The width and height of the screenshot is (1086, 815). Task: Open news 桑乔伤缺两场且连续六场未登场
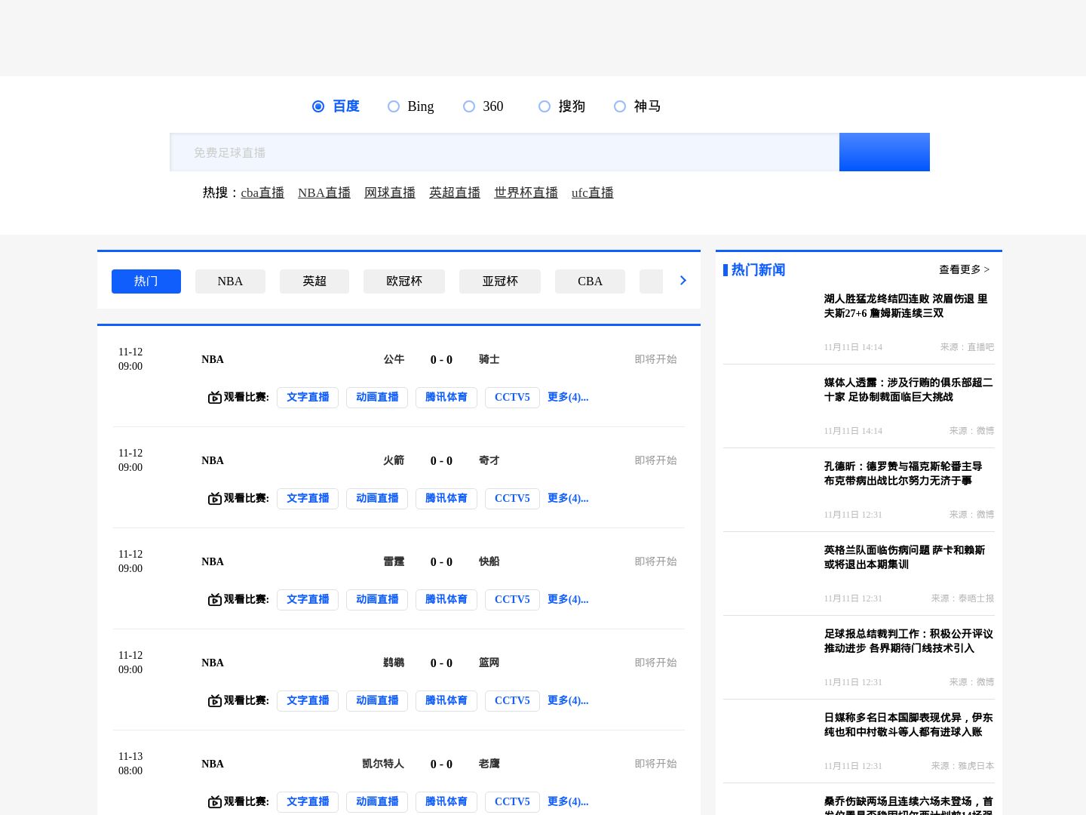coord(908,804)
